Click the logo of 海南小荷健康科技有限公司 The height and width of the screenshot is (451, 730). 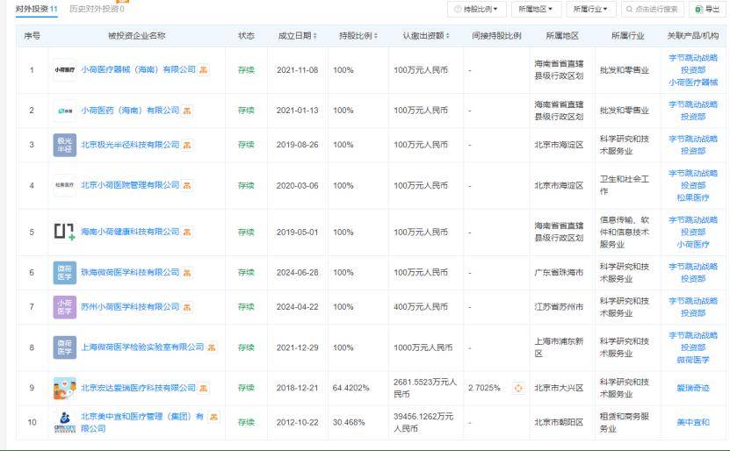click(x=65, y=232)
